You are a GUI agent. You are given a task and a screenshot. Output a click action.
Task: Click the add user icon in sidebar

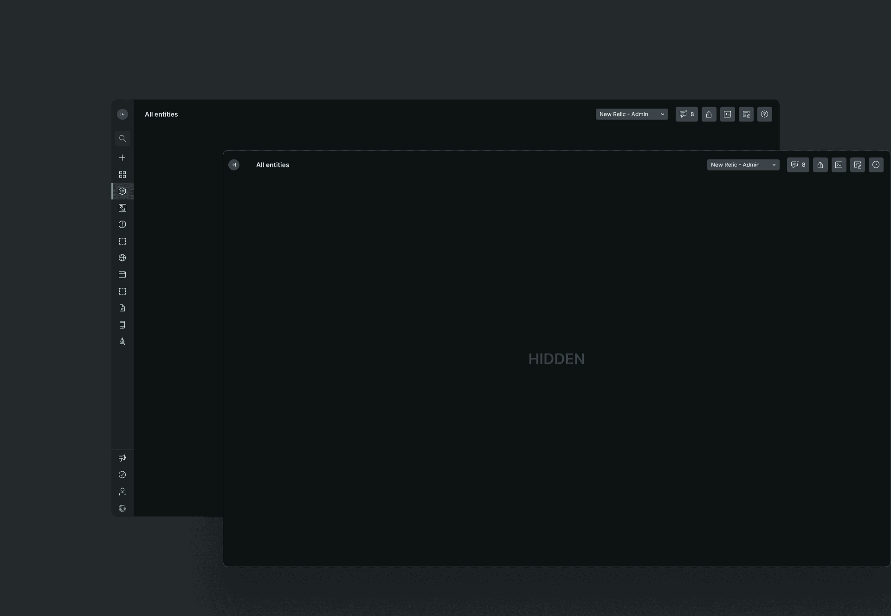click(x=123, y=492)
